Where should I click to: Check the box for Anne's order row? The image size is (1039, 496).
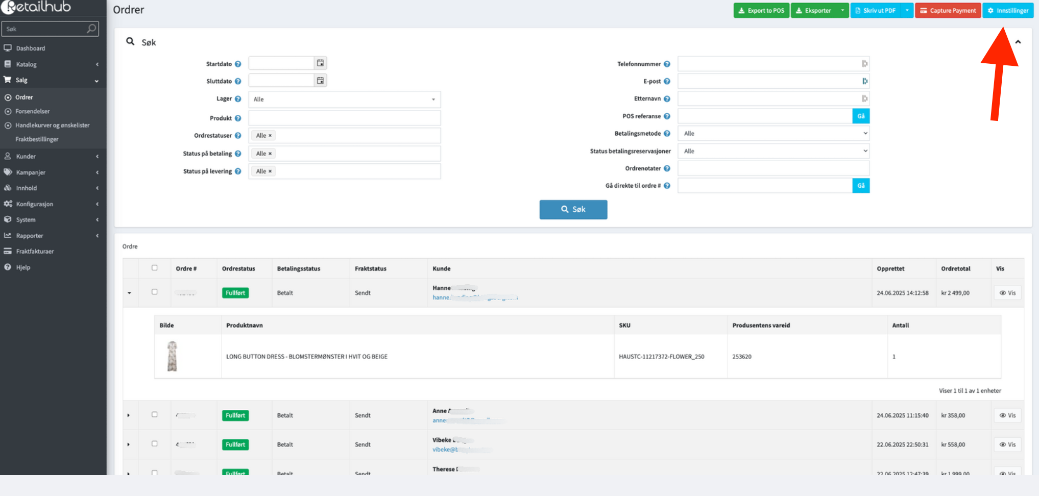(155, 415)
